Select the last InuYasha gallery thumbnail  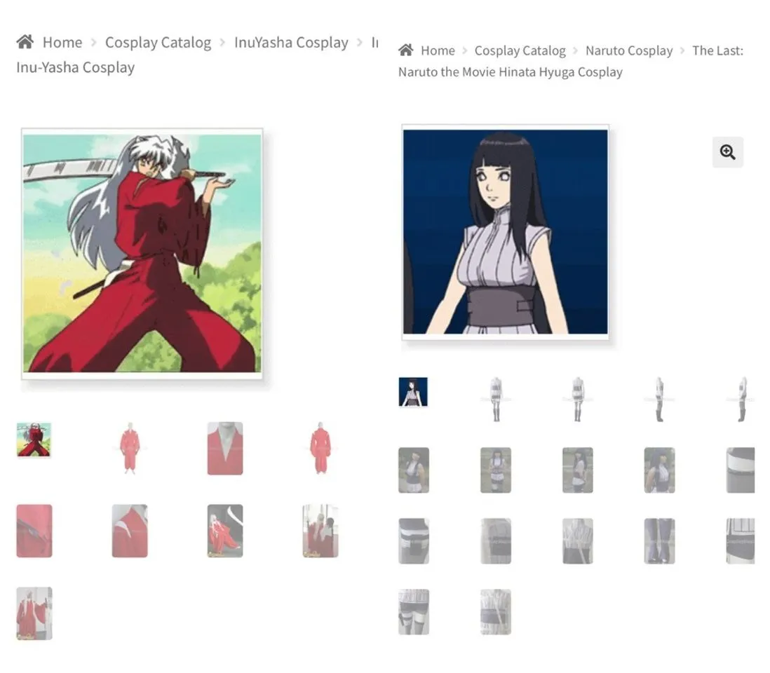pyautogui.click(x=34, y=613)
